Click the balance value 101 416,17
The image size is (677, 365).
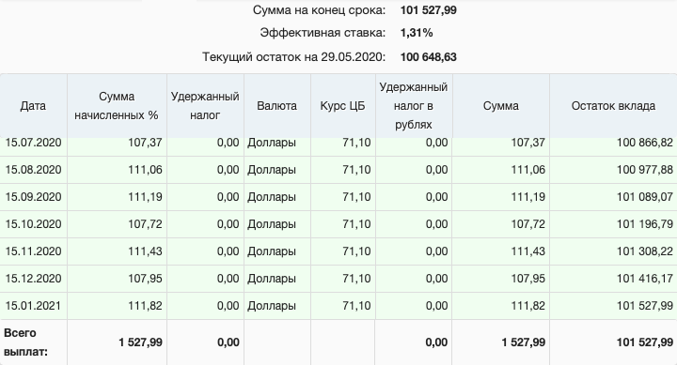point(645,279)
